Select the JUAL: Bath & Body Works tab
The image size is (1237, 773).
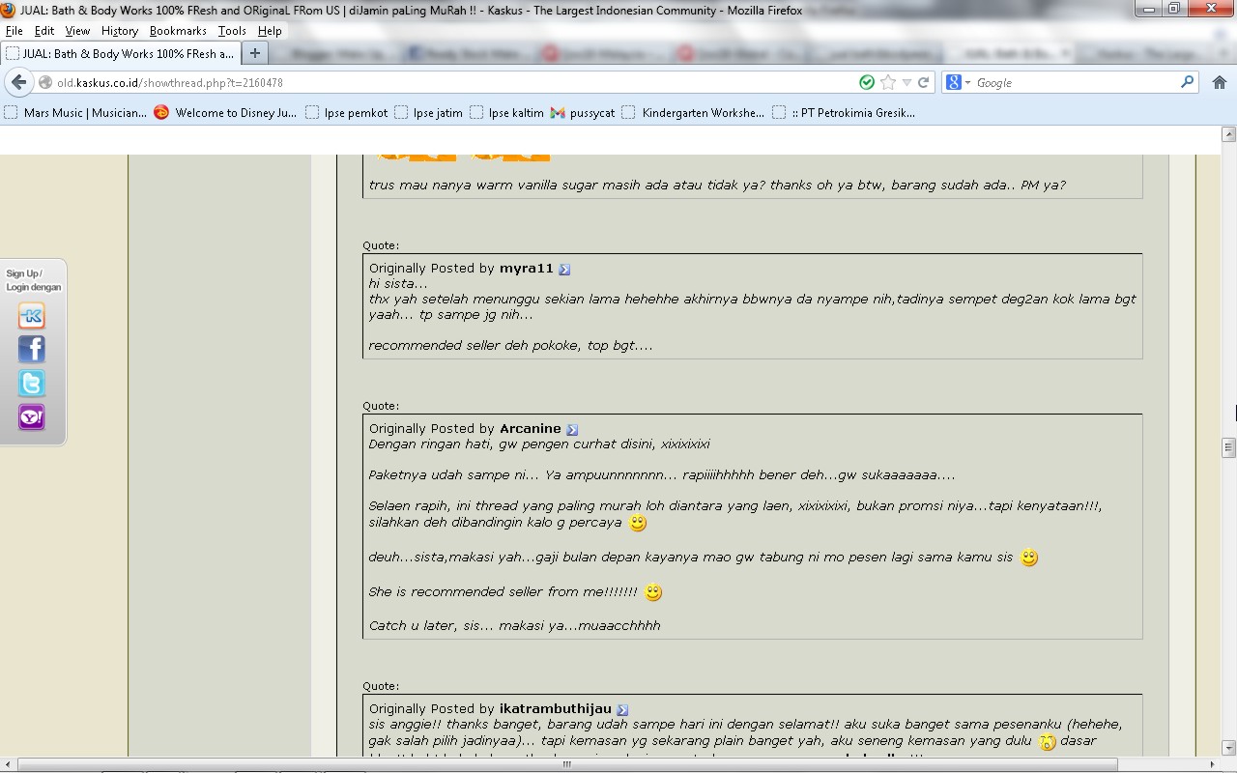(120, 54)
